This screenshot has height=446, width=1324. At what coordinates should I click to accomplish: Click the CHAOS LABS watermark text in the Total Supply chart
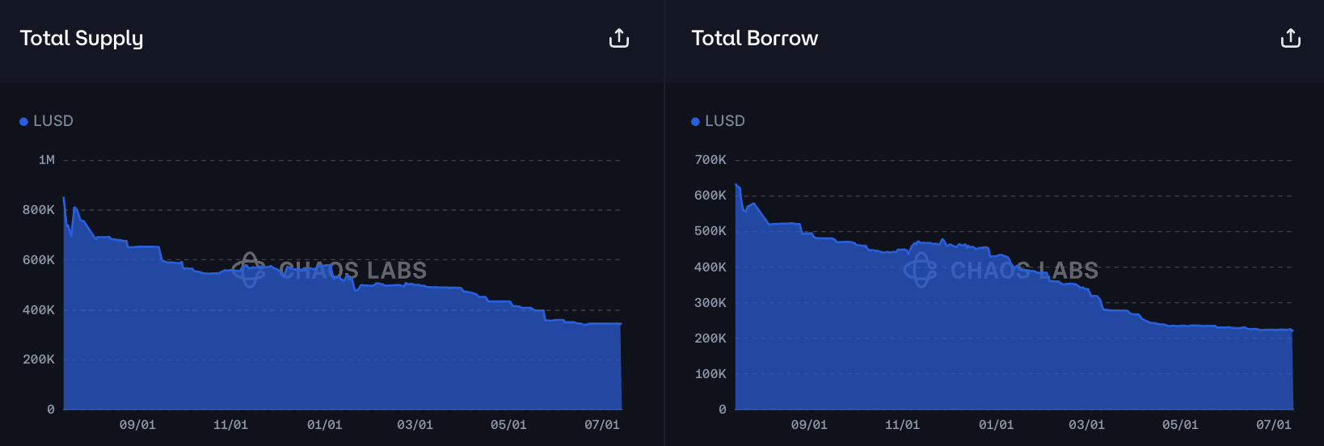click(x=353, y=271)
